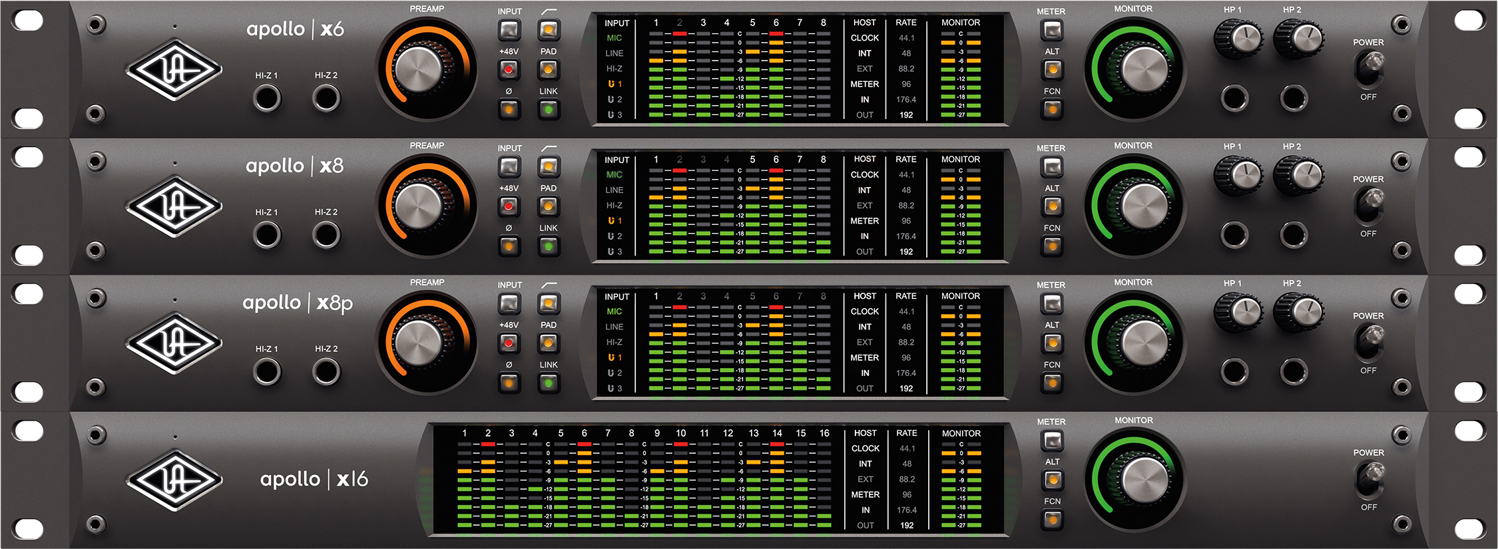Click the PREAMP knob on Apollo x6
The height and width of the screenshot is (549, 1498).
click(419, 70)
